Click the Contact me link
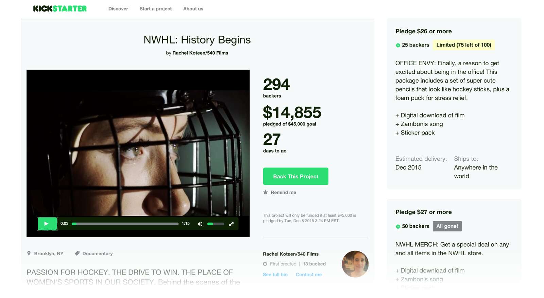Viewport: 544px width, 298px height. pos(308,275)
